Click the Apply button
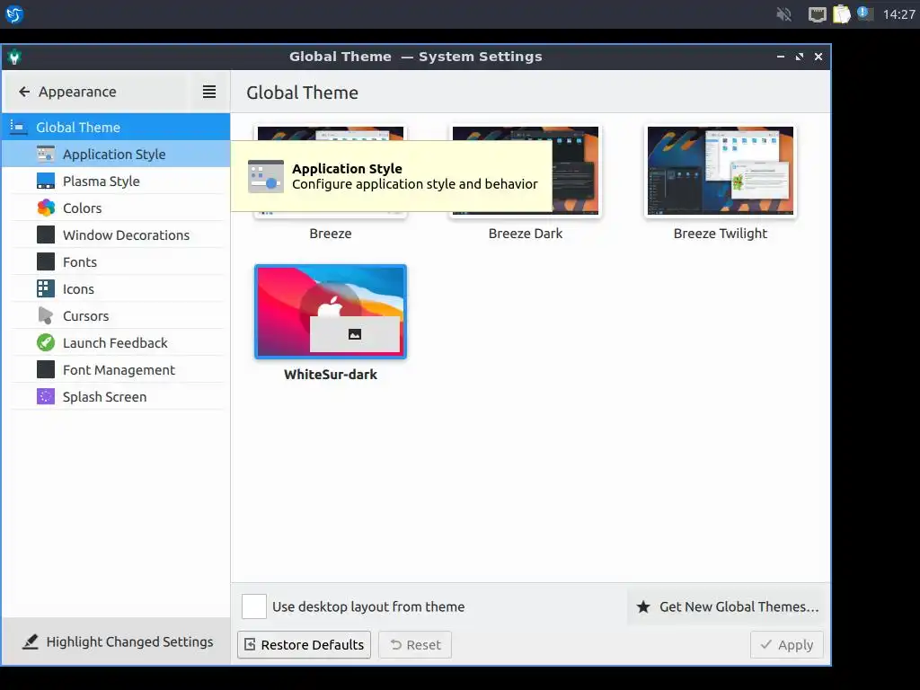The height and width of the screenshot is (690, 920). [787, 645]
